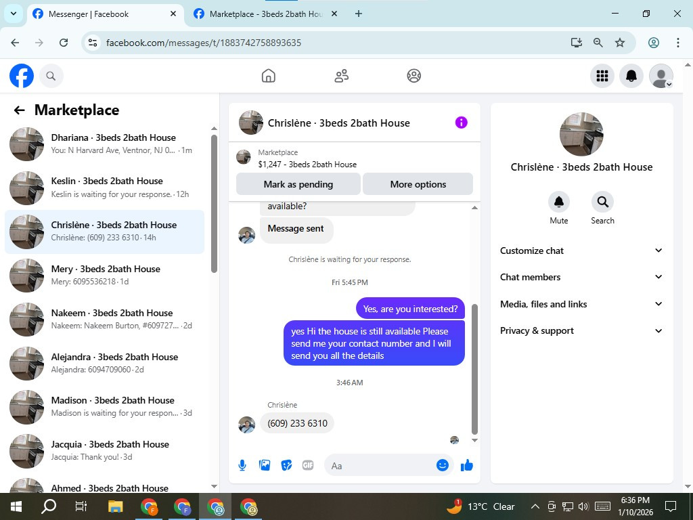Open the Windows action center
Viewport: 693px width, 520px height.
click(671, 506)
